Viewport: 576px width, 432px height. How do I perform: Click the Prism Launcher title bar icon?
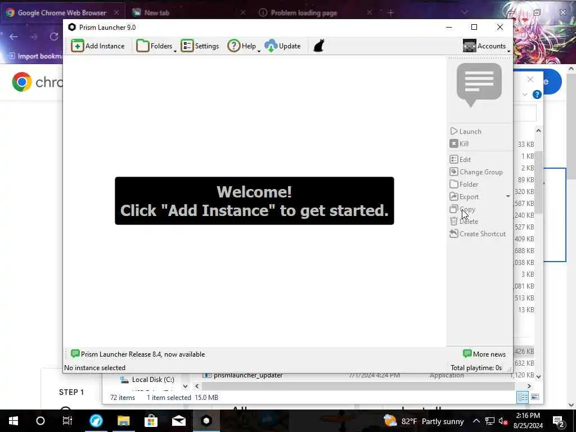tap(72, 27)
